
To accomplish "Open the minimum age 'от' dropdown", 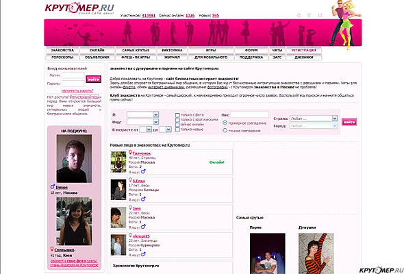I will [146, 129].
